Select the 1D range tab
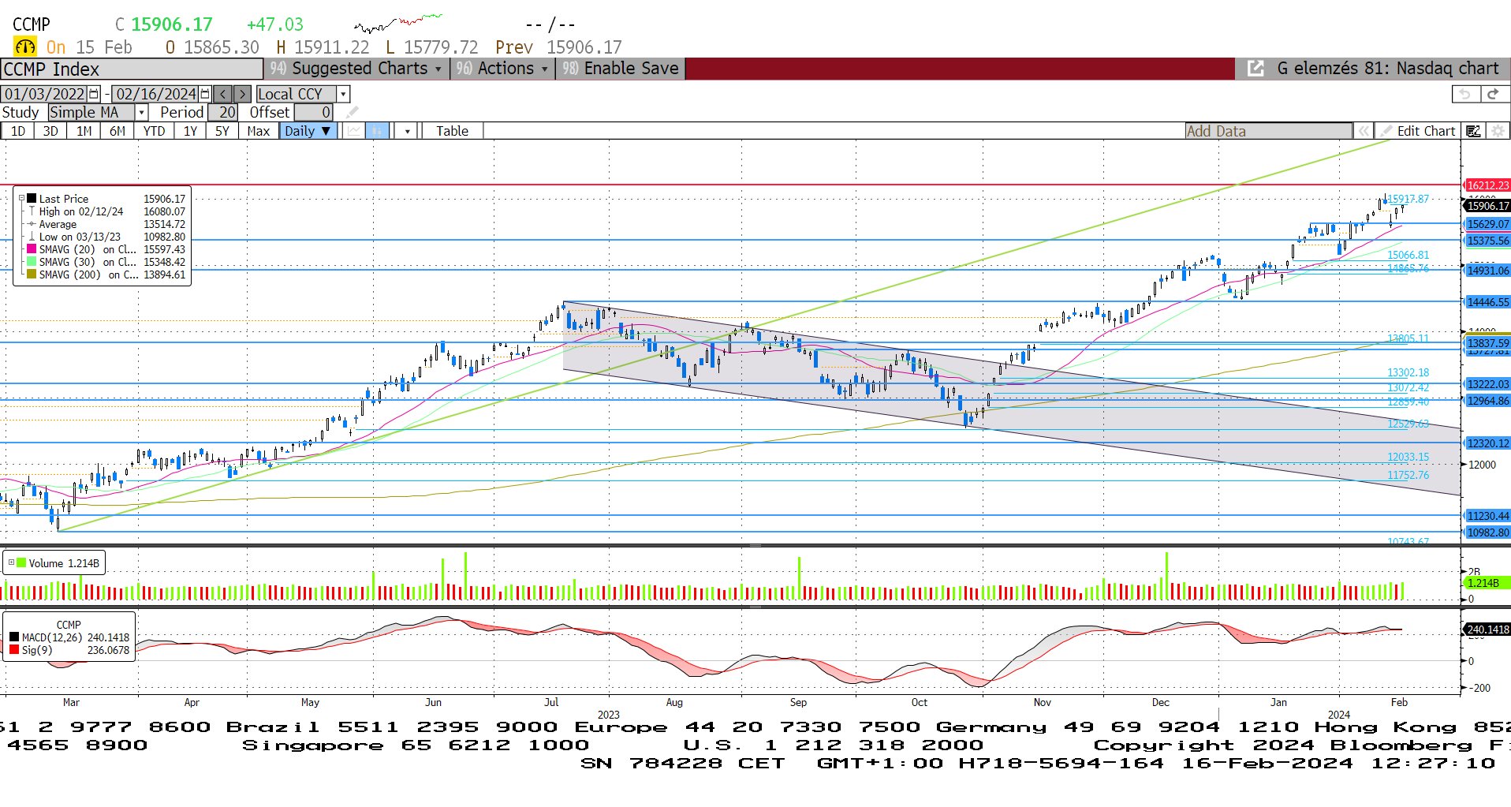The height and width of the screenshot is (807, 1511). [x=17, y=131]
